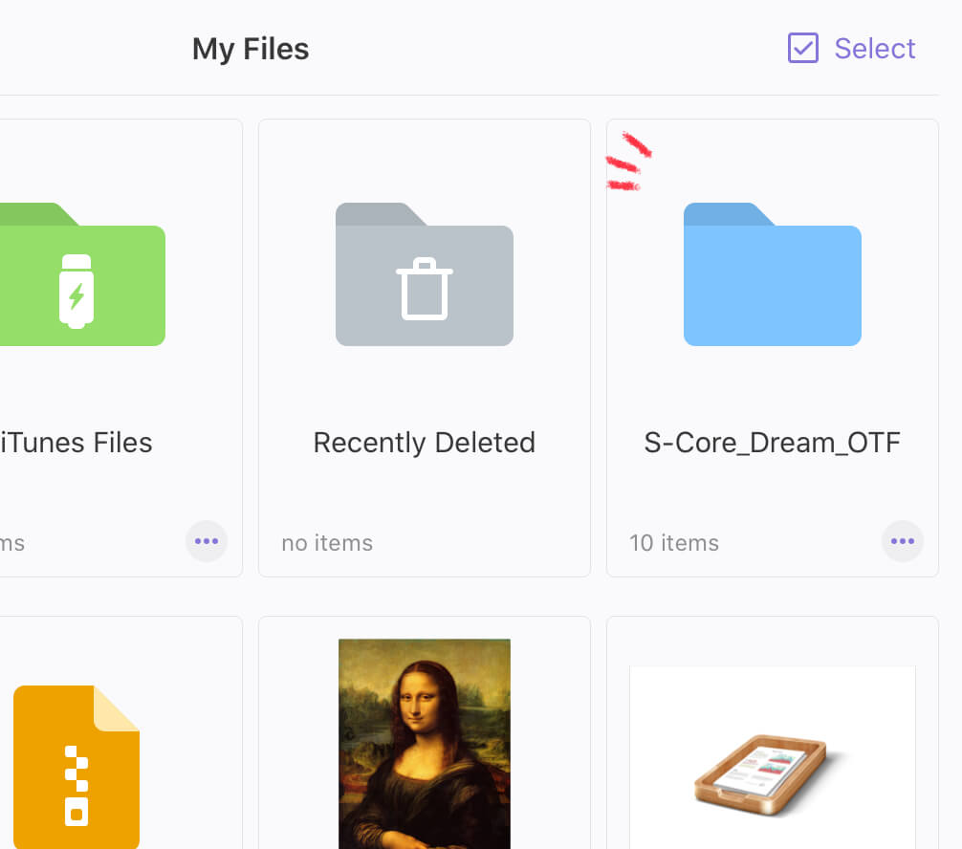Open the blue S-Core_Dream_OTF folder icon
Image resolution: width=962 pixels, height=849 pixels.
pyautogui.click(x=773, y=274)
